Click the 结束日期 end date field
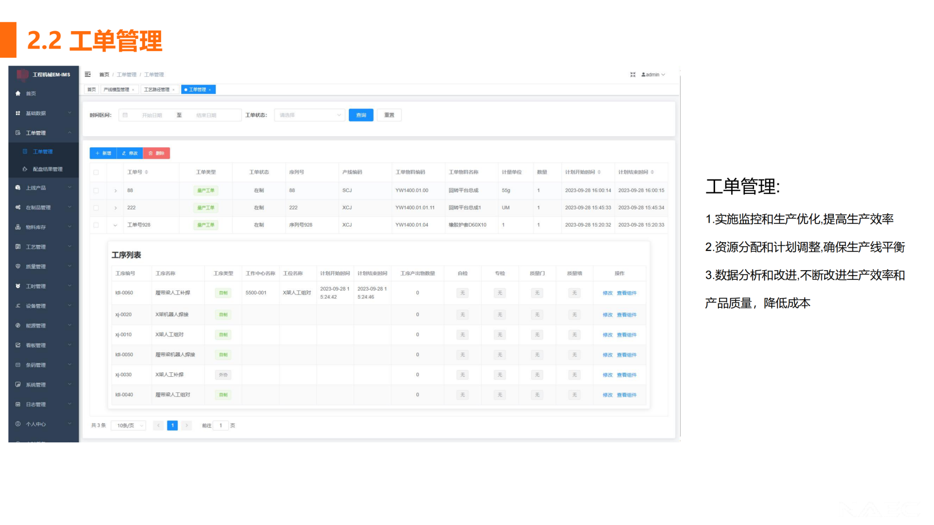 pos(206,116)
